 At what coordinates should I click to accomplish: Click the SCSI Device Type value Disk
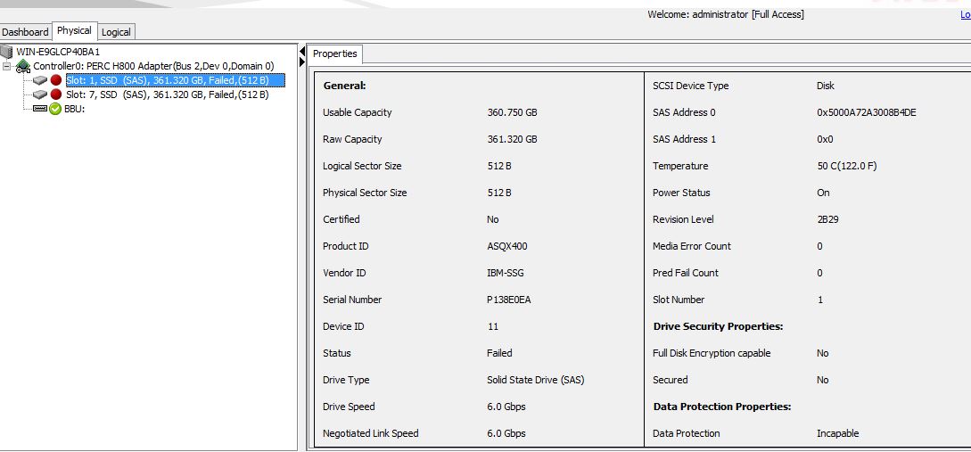tap(826, 86)
